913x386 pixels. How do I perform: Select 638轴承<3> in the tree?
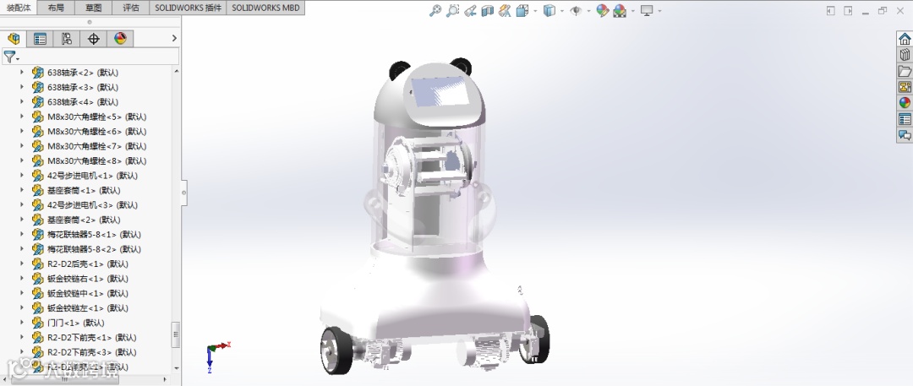(x=83, y=87)
